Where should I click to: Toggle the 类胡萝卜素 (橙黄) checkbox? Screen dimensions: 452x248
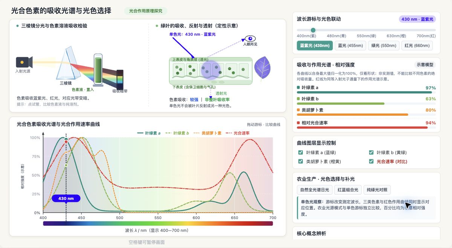301,162
